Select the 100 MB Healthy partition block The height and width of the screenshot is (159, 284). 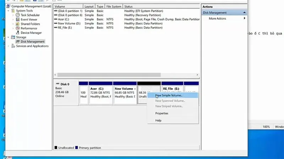[x=83, y=93]
